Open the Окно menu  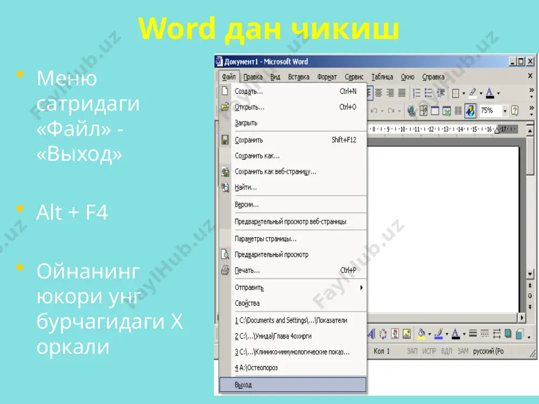407,77
